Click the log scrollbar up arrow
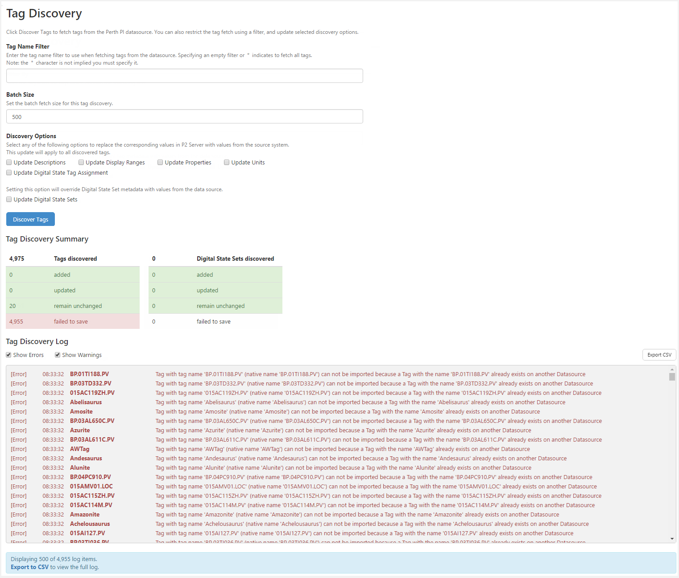 (x=672, y=369)
